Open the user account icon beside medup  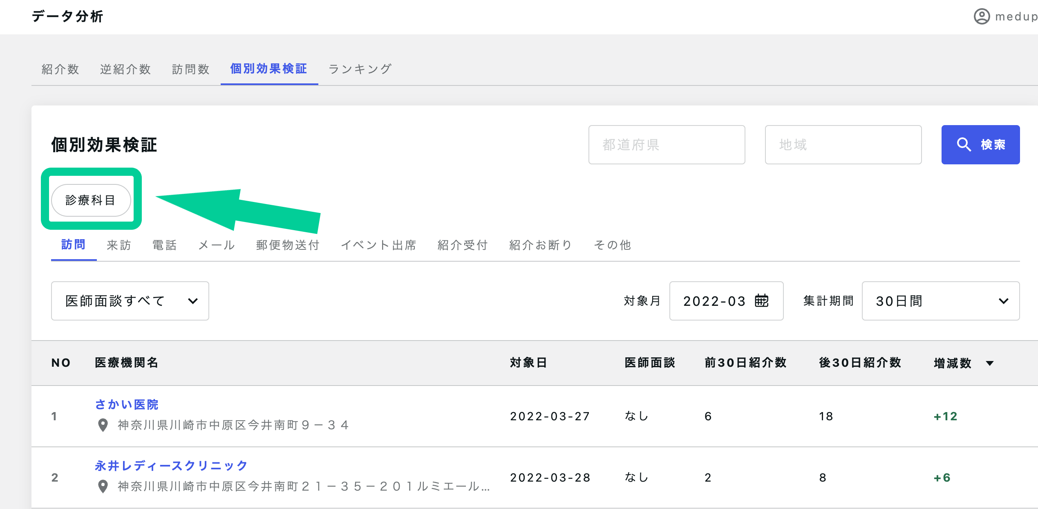click(982, 16)
